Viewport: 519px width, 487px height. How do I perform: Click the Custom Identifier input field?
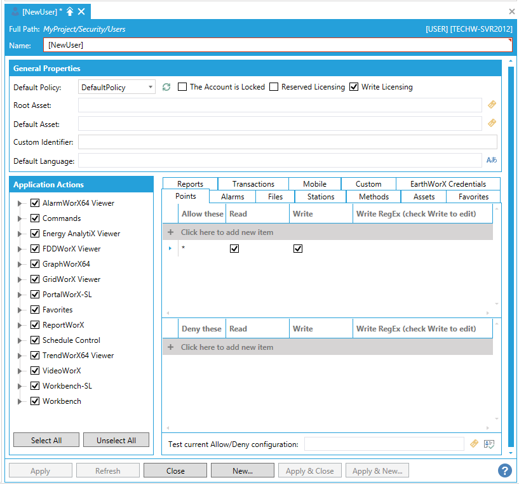[x=287, y=142]
